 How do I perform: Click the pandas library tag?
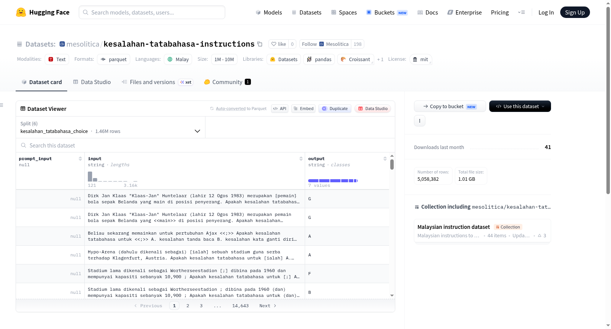(319, 59)
